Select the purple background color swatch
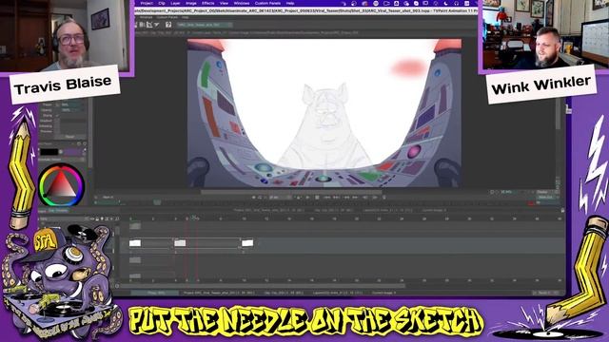609x342 pixels. tap(72, 152)
